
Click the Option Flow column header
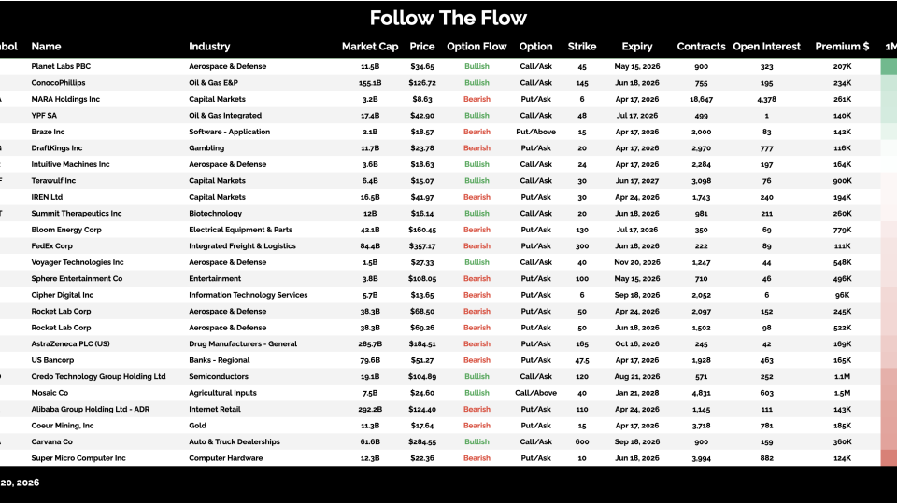(x=477, y=47)
